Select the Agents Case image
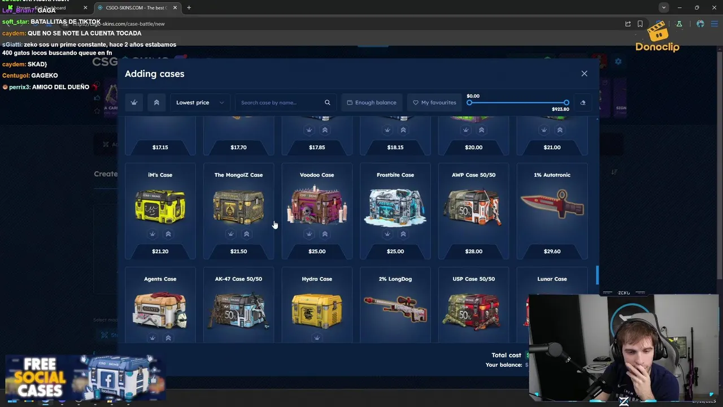Screen dimensions: 723x407 tap(160, 309)
